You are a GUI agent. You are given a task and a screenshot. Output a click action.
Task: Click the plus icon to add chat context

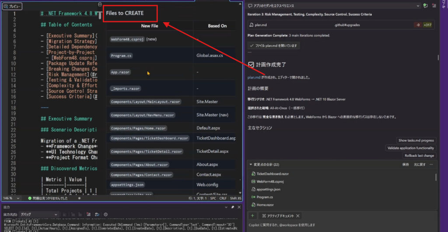click(252, 216)
